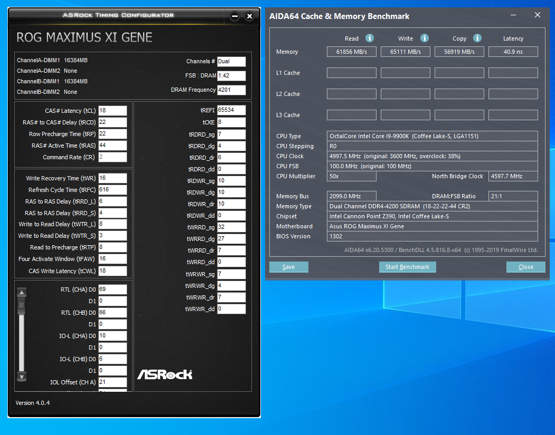
Task: Click the Memory Read result 61856 MB/s
Action: coord(352,52)
